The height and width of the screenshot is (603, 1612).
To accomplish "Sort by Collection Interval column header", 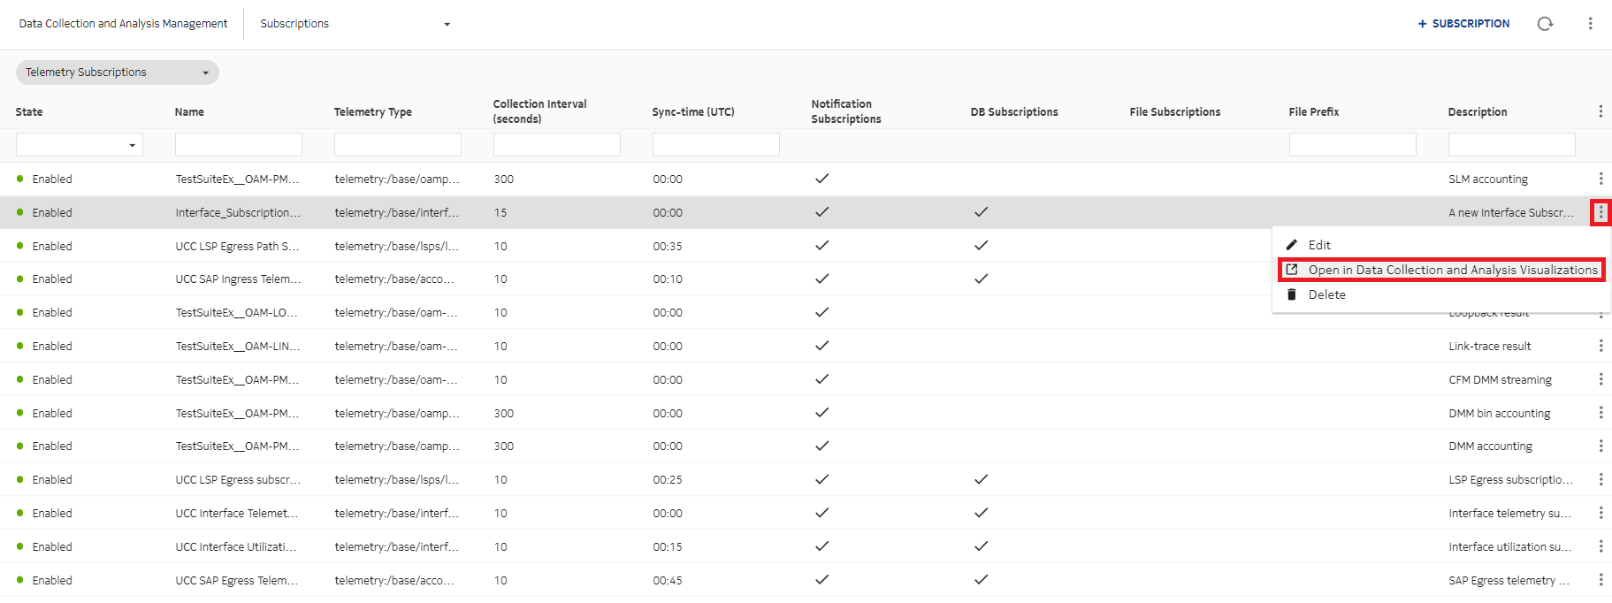I will click(539, 111).
